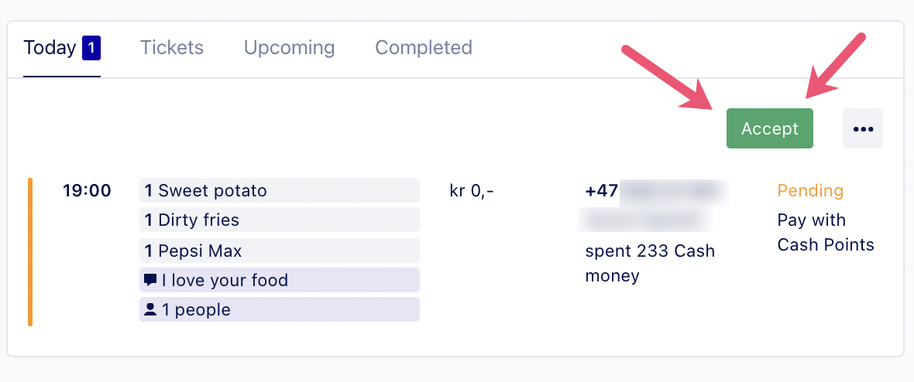Click 'Pay with Cash Points' text
Screen dimensions: 914x382
click(x=826, y=232)
